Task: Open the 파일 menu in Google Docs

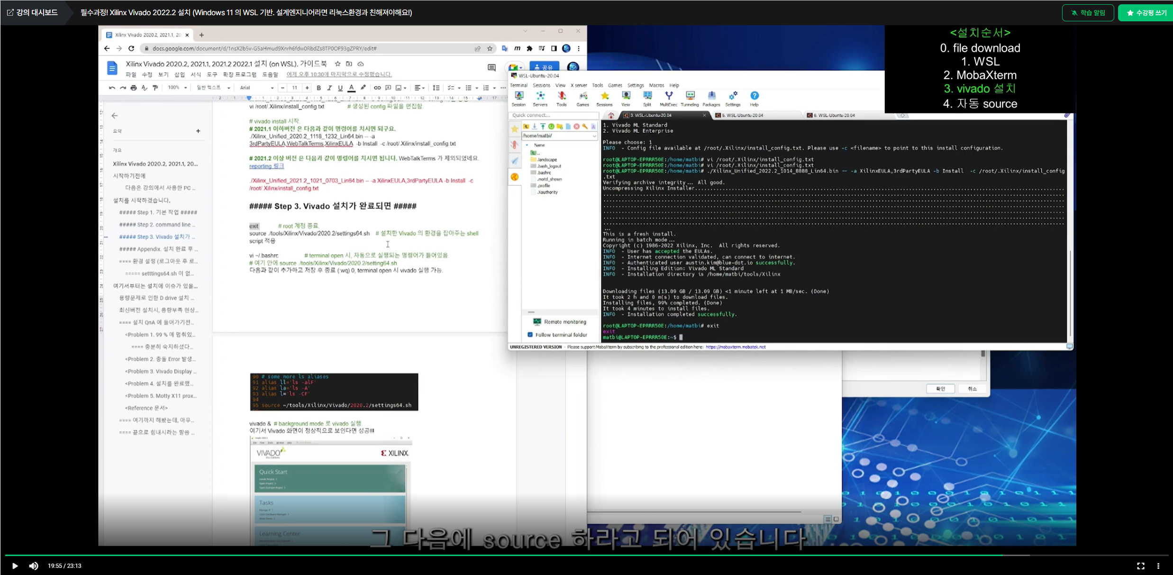Action: click(x=131, y=74)
